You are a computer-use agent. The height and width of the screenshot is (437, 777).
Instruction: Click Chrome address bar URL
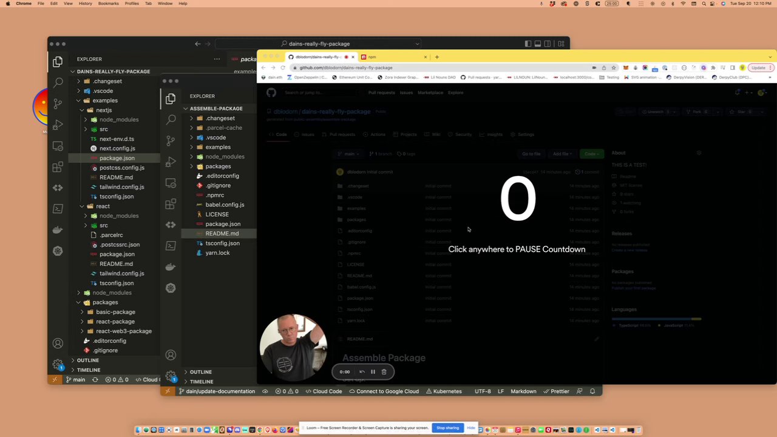click(345, 68)
